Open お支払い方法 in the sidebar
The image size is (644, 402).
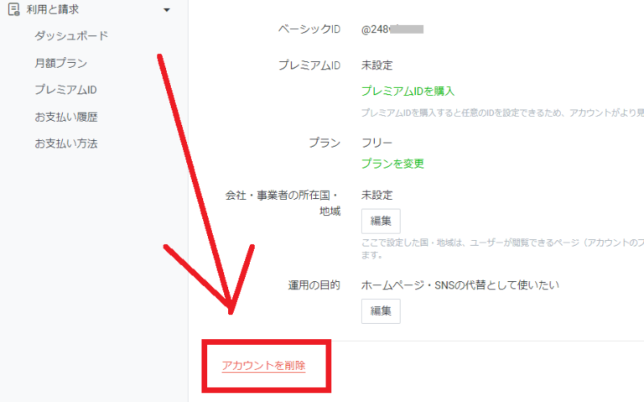66,144
